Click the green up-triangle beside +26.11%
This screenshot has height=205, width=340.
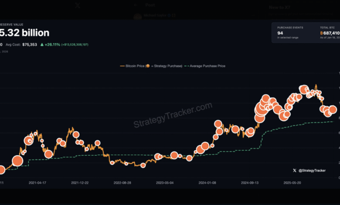point(42,44)
